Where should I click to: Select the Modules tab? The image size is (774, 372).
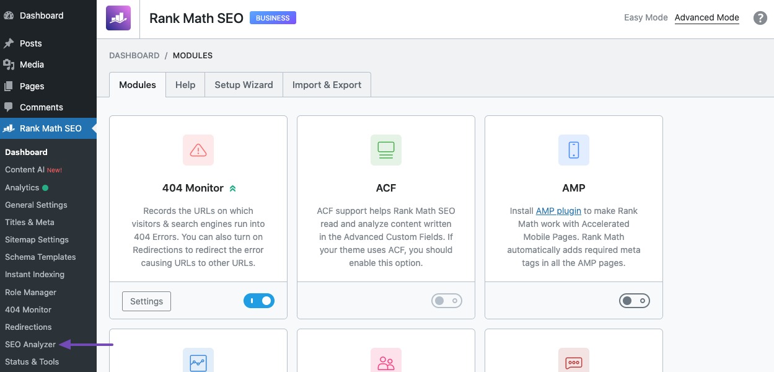[x=138, y=85]
